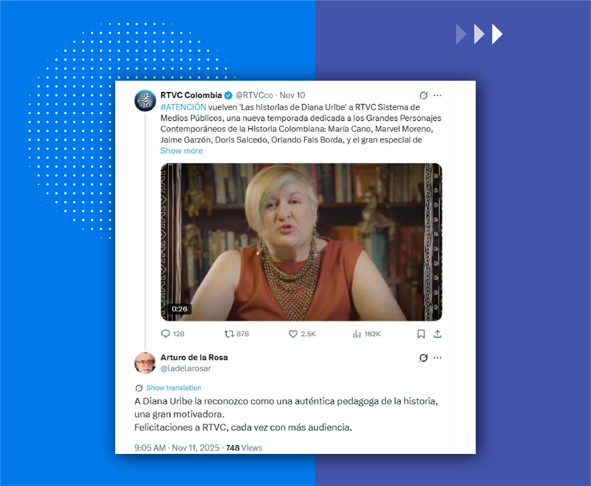Like the RTVC tweet heart icon
The height and width of the screenshot is (486, 591).
point(293,334)
